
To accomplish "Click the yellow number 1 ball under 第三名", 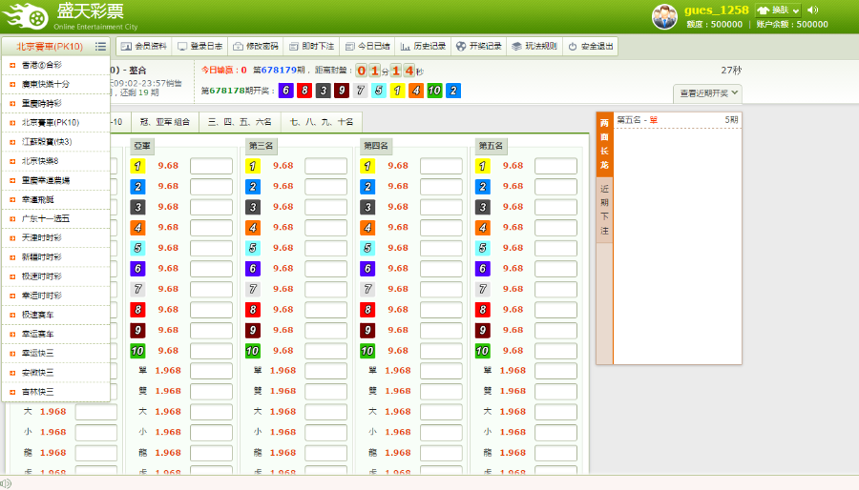I will click(253, 166).
